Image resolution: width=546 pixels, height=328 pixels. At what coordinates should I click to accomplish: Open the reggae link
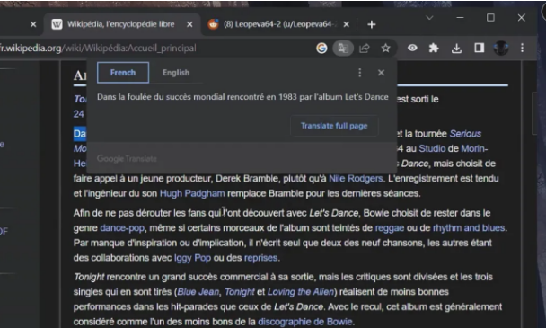pyautogui.click(x=390, y=228)
